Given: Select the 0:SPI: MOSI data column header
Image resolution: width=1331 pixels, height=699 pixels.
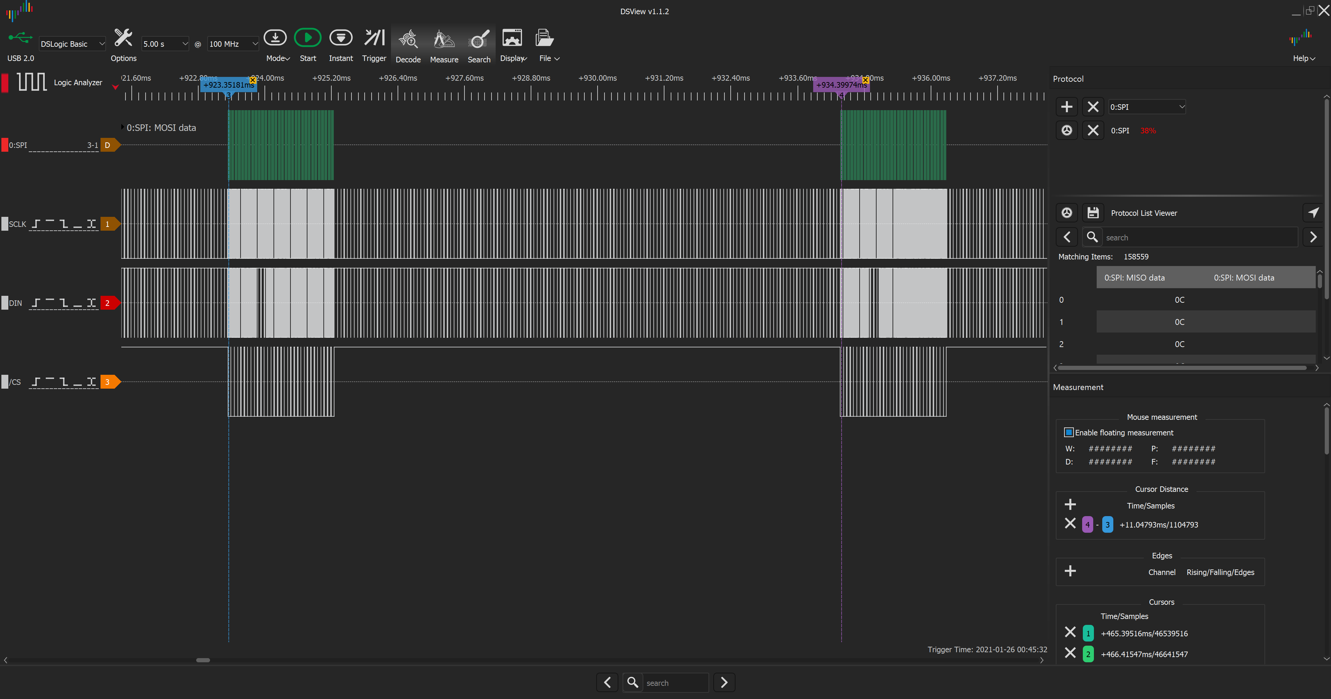Looking at the screenshot, I should pyautogui.click(x=1244, y=277).
